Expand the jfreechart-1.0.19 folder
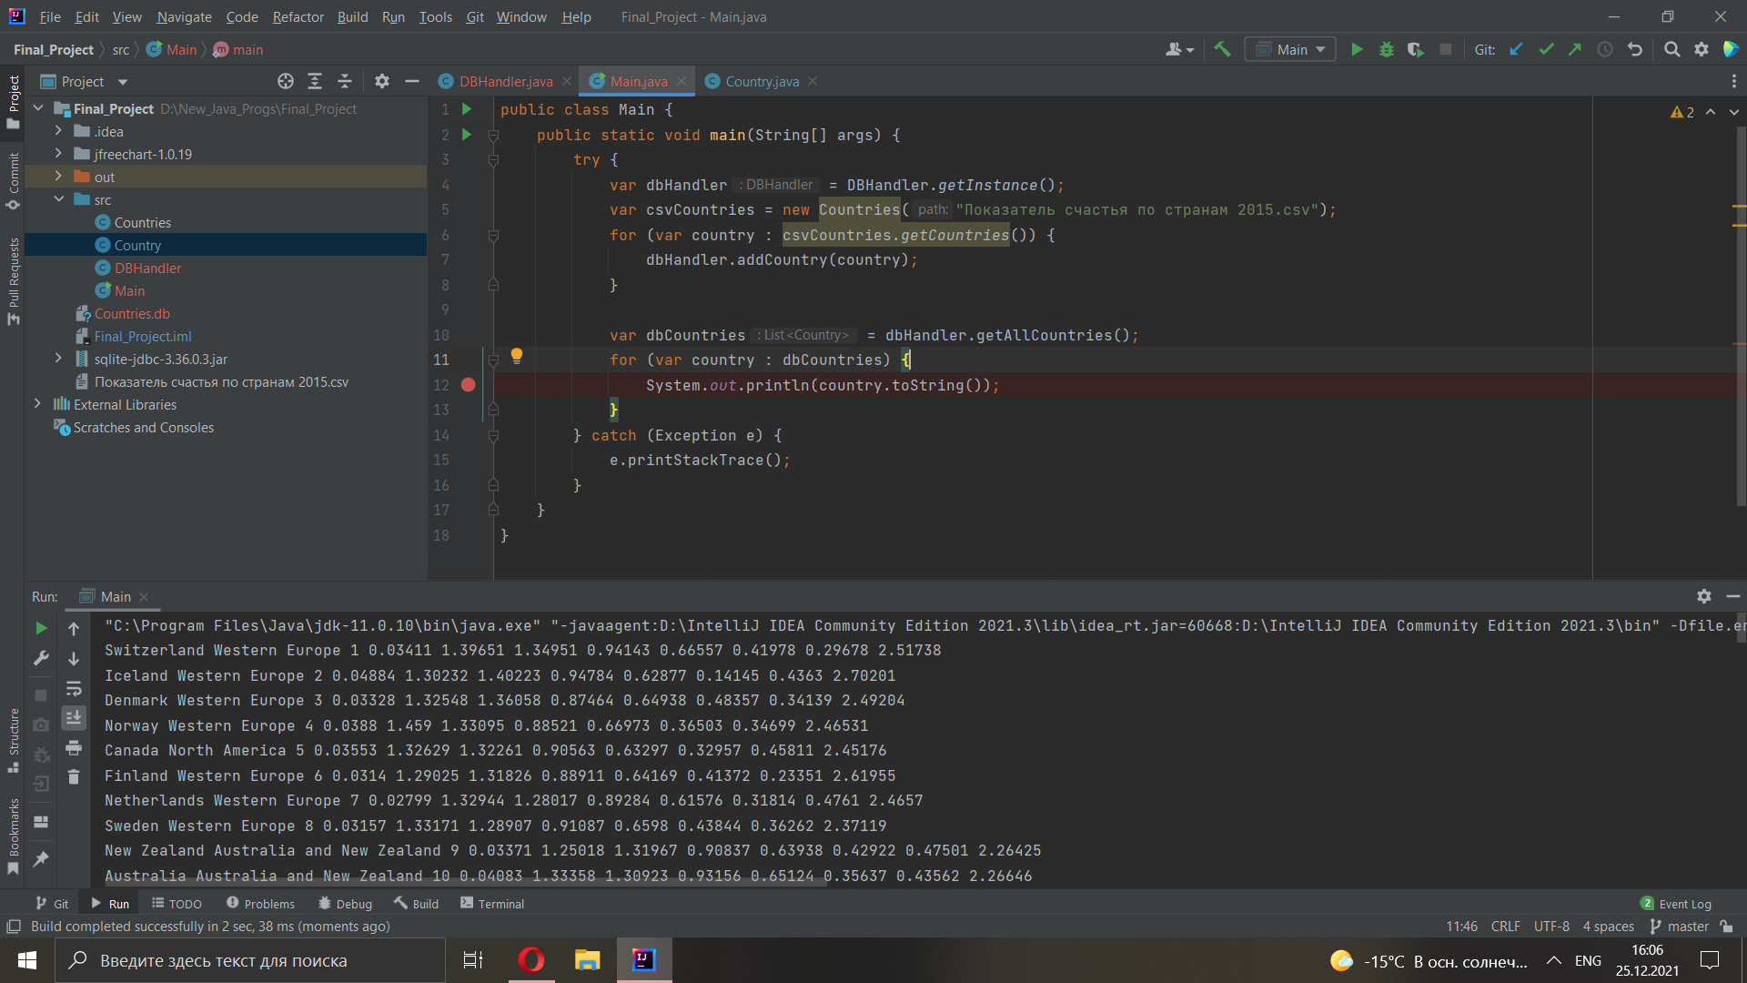Image resolution: width=1747 pixels, height=983 pixels. pyautogui.click(x=58, y=154)
